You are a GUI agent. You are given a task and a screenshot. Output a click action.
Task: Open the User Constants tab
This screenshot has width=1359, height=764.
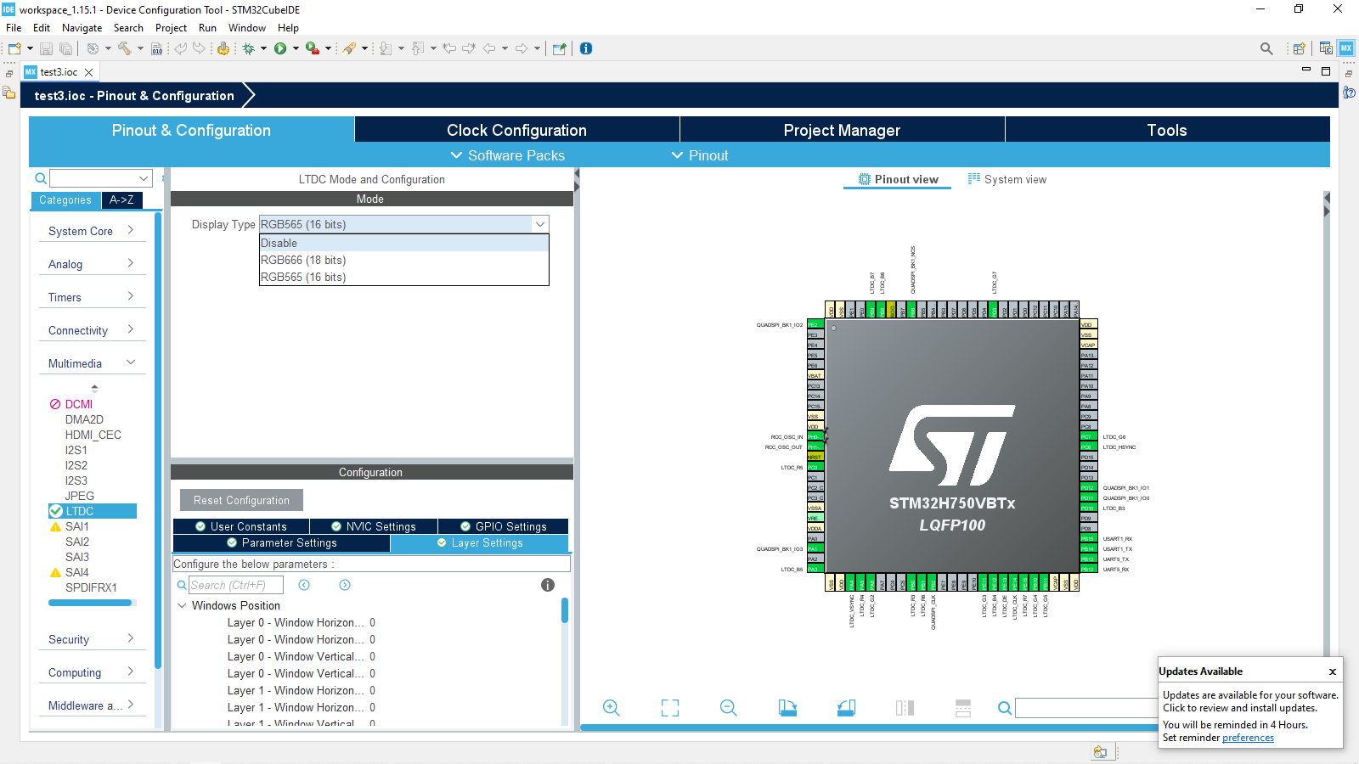point(241,526)
